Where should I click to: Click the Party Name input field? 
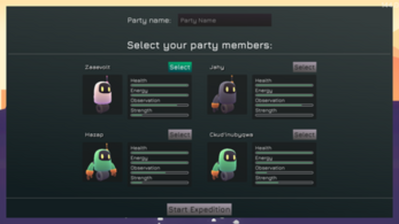tap(224, 20)
